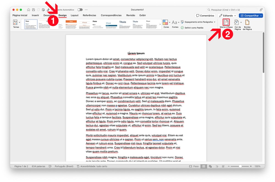Expand the Editando mode dropdown
This screenshot has width=275, height=182.
(227, 16)
